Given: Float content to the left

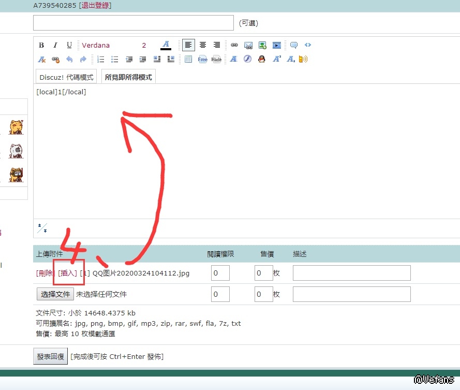Looking at the screenshot, I should pos(157,60).
